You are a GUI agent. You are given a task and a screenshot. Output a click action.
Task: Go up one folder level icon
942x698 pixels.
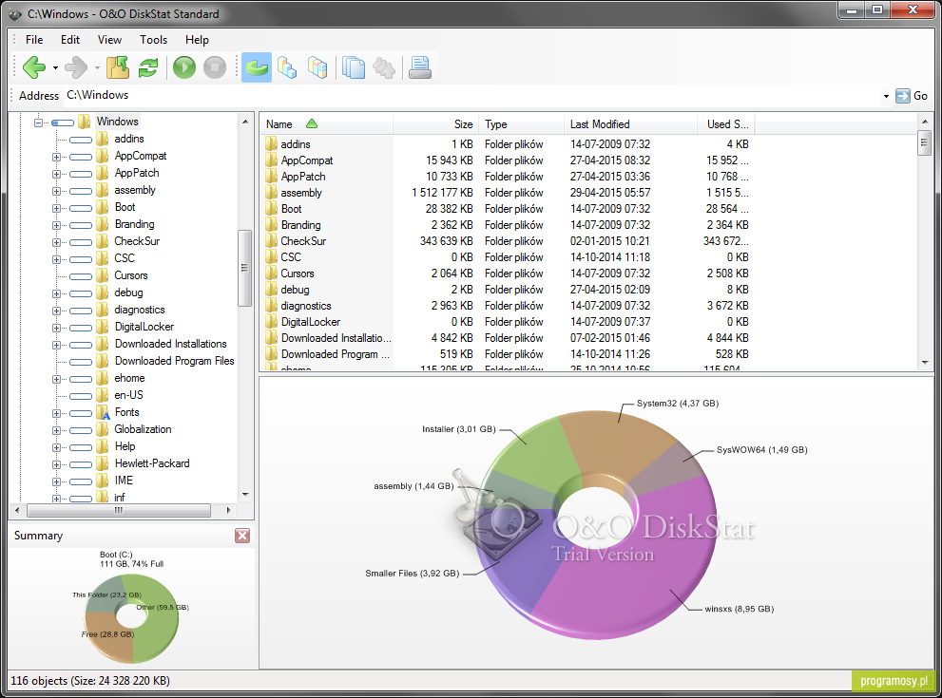[x=118, y=67]
